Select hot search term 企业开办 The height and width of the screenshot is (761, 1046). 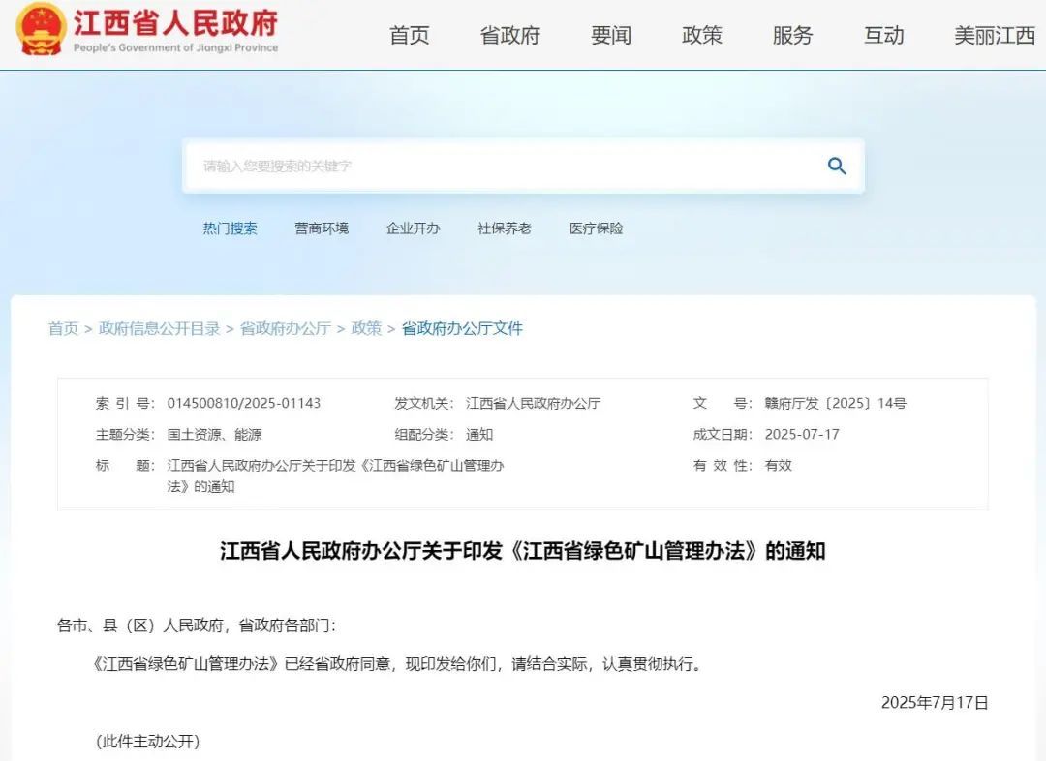tap(413, 228)
